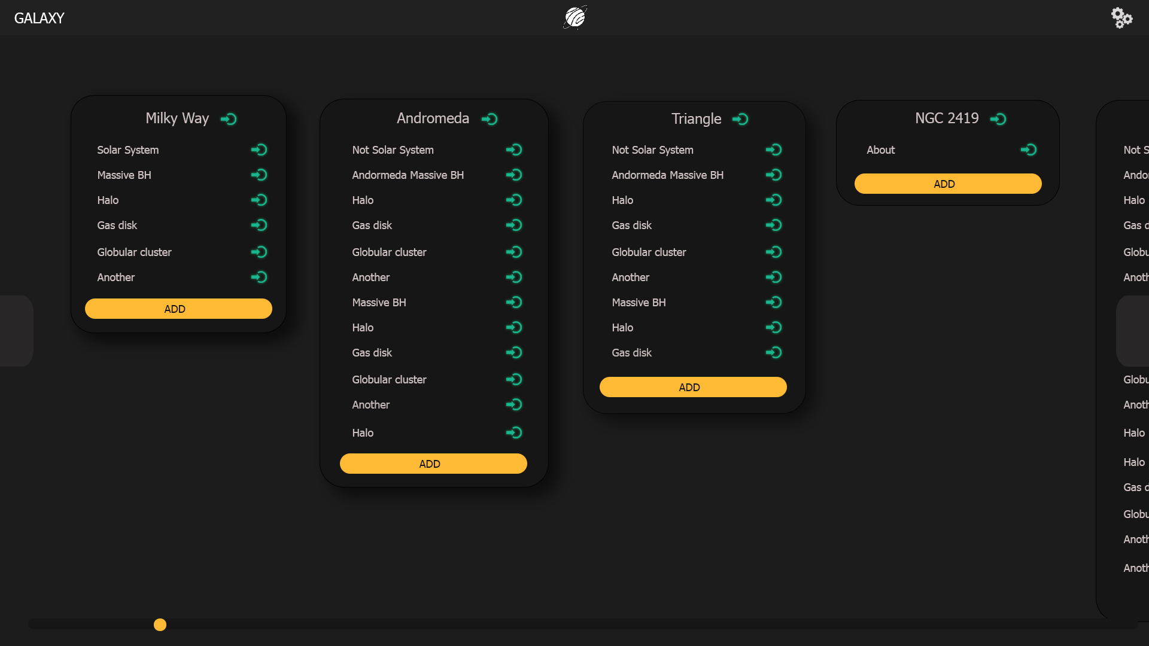
Task: Select About in NGC 2419
Action: coord(881,150)
